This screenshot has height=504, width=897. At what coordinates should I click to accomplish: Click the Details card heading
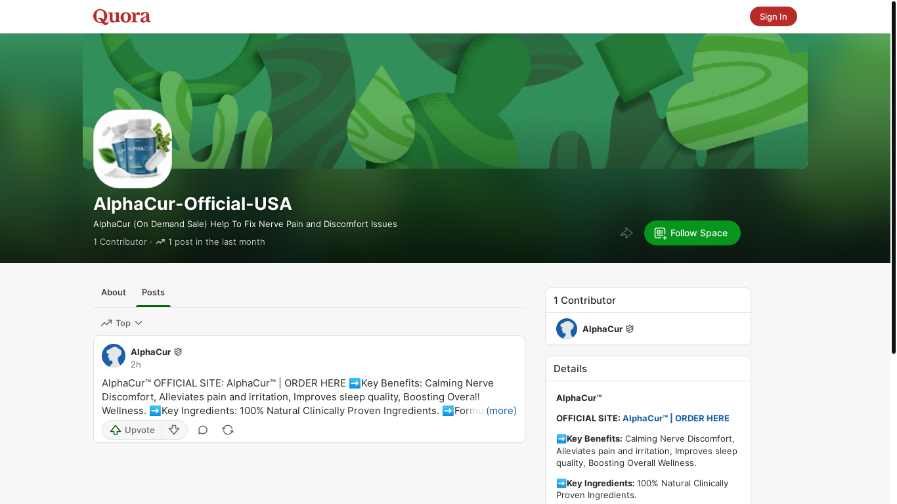point(570,369)
